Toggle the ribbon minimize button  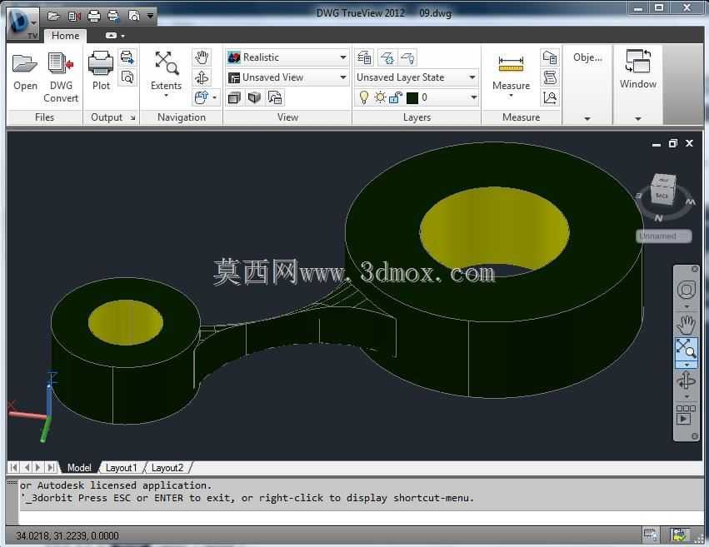click(x=111, y=35)
